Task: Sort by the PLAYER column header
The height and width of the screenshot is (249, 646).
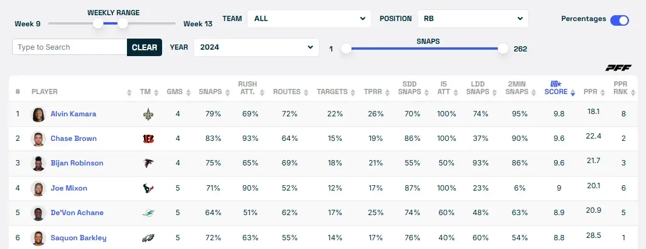Action: pos(44,92)
